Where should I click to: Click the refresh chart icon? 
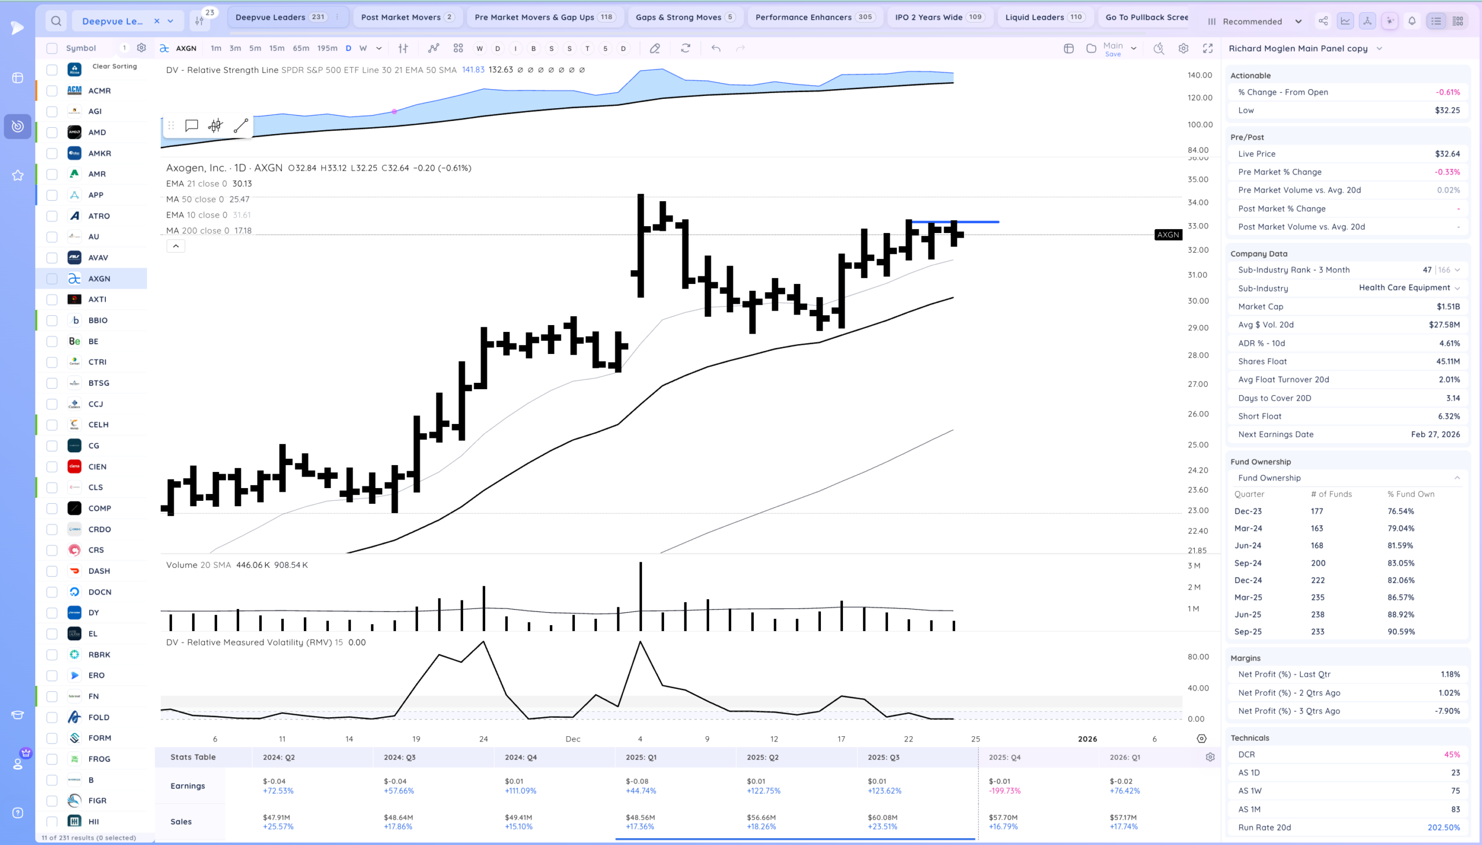[x=685, y=48]
